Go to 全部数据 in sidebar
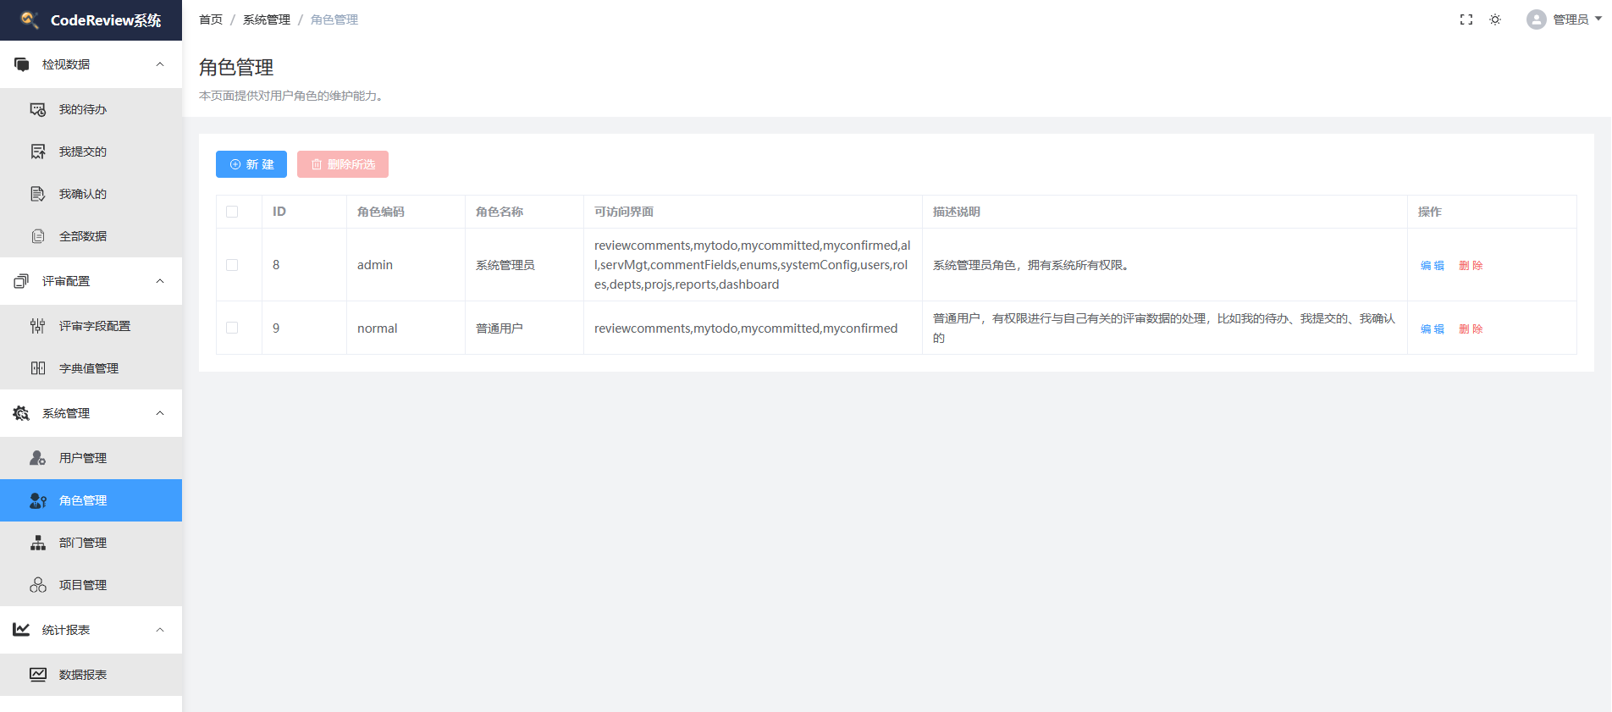1612x712 pixels. (x=83, y=236)
